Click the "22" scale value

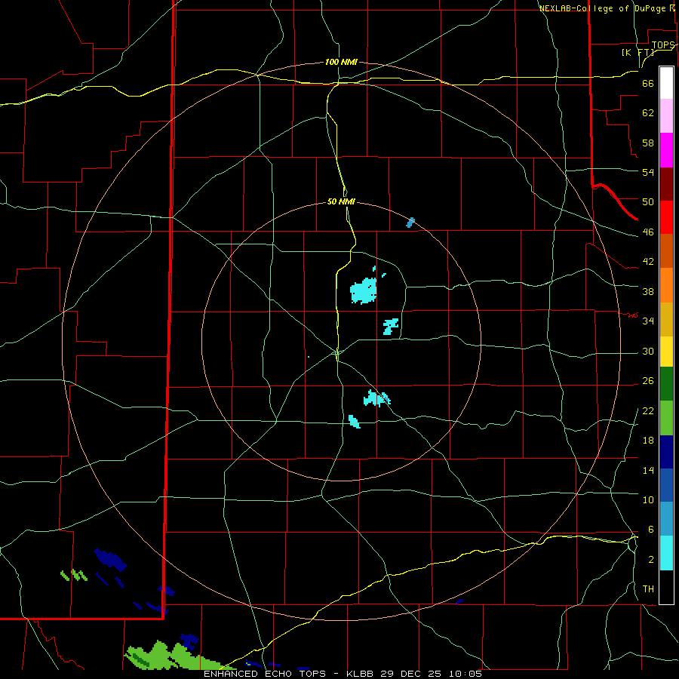648,410
